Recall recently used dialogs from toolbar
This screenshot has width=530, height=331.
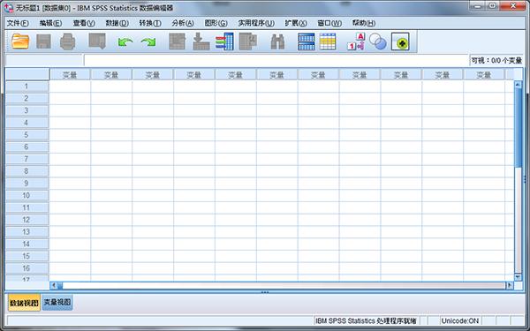pyautogui.click(x=97, y=41)
